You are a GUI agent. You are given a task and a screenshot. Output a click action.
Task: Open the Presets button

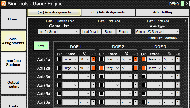(124, 32)
